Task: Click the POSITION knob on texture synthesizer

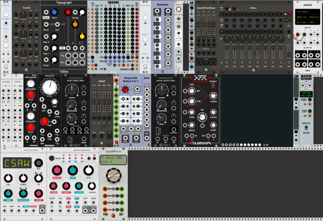Action: click(x=57, y=170)
